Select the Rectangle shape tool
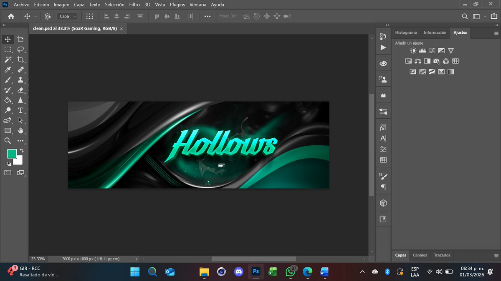Viewport: 501px width, 281px height. click(8, 131)
